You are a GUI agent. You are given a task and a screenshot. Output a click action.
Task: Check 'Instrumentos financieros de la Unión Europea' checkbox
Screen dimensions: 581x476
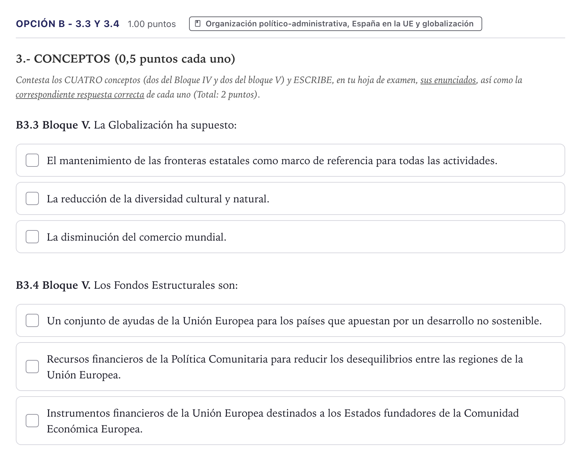click(x=32, y=421)
